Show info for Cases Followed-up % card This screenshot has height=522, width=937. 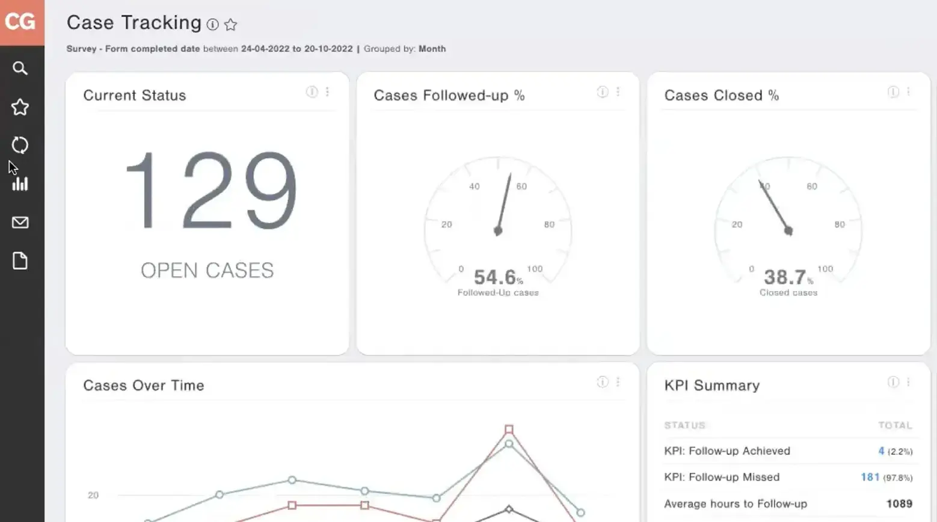602,91
